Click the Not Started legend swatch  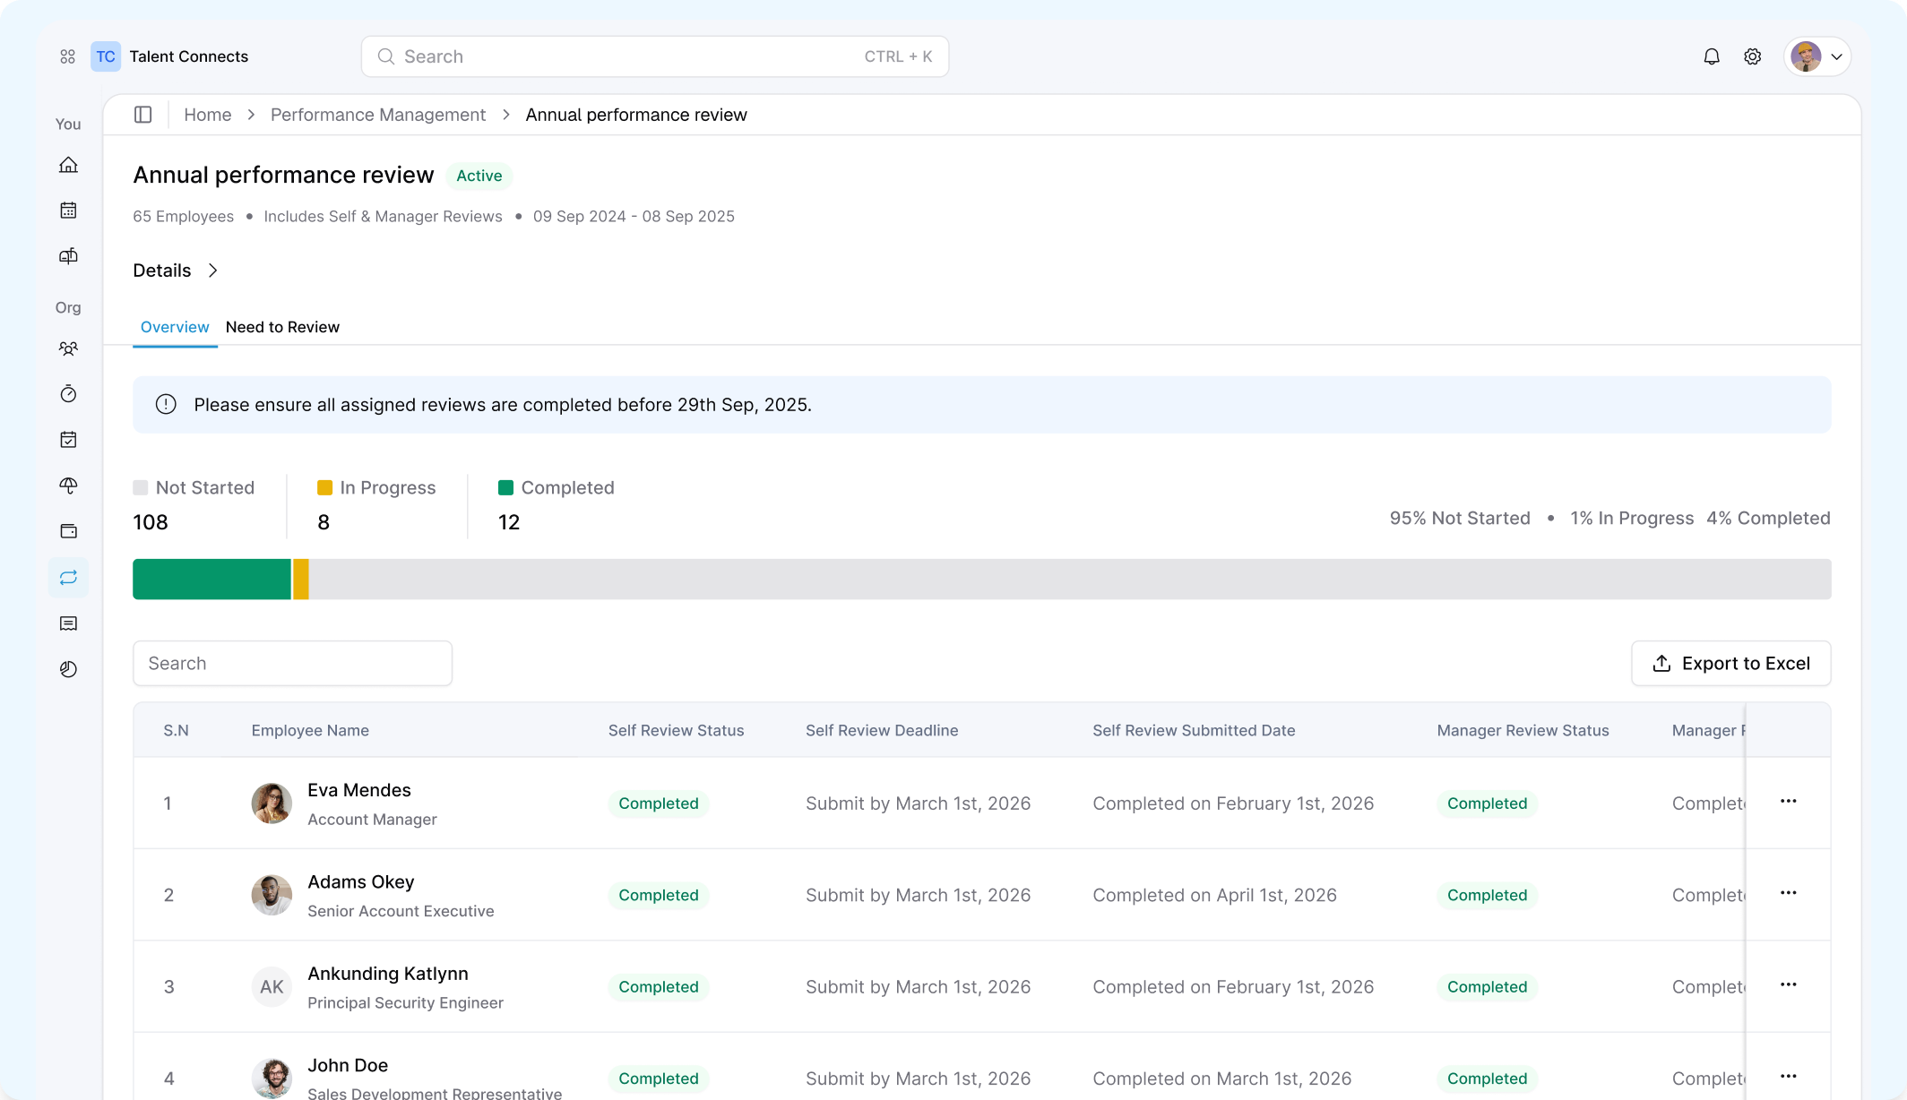click(x=141, y=488)
